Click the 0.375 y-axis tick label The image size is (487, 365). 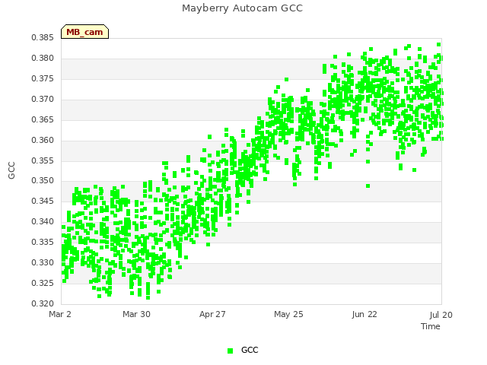(x=43, y=79)
